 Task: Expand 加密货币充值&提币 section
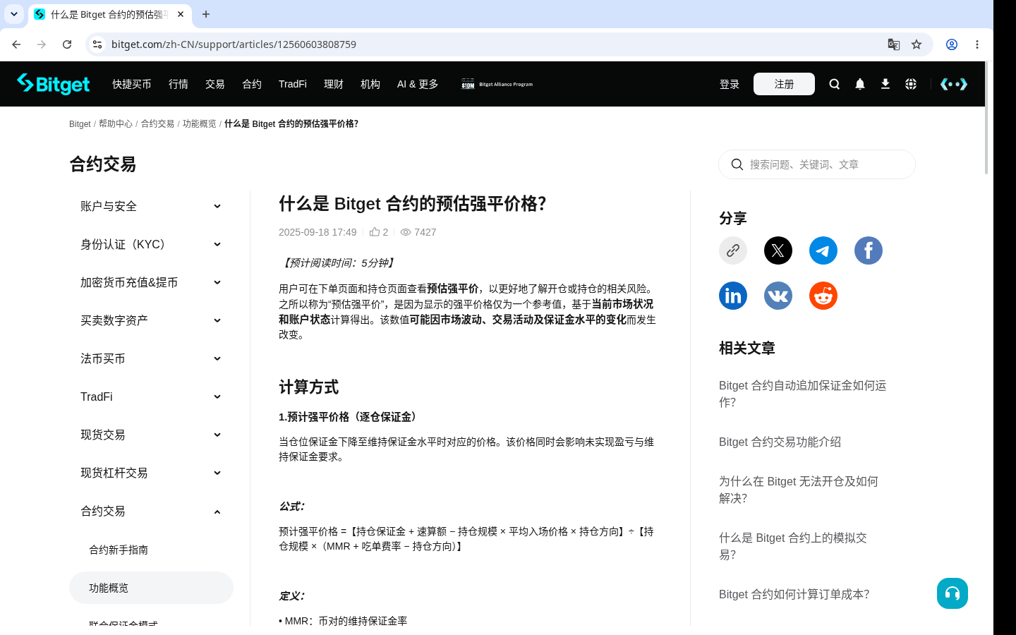151,282
